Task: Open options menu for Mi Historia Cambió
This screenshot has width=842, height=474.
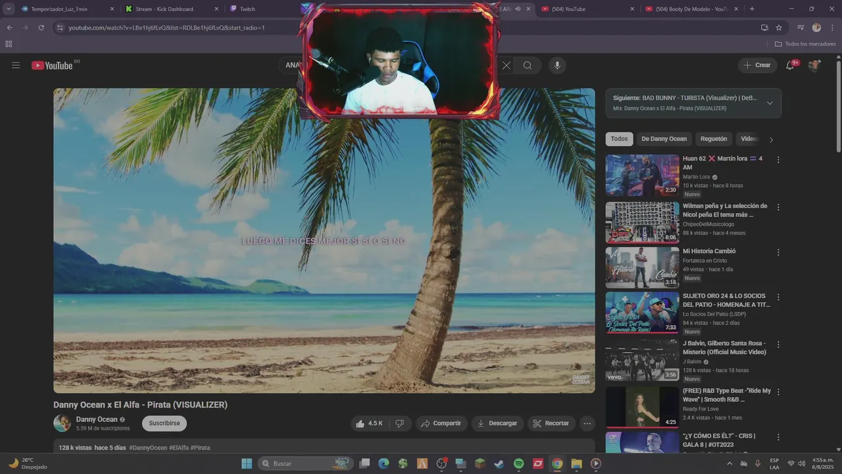Action: pyautogui.click(x=778, y=252)
